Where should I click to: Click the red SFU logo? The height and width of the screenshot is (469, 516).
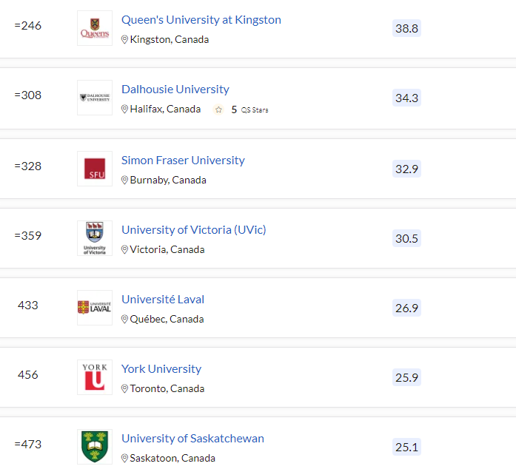[95, 169]
